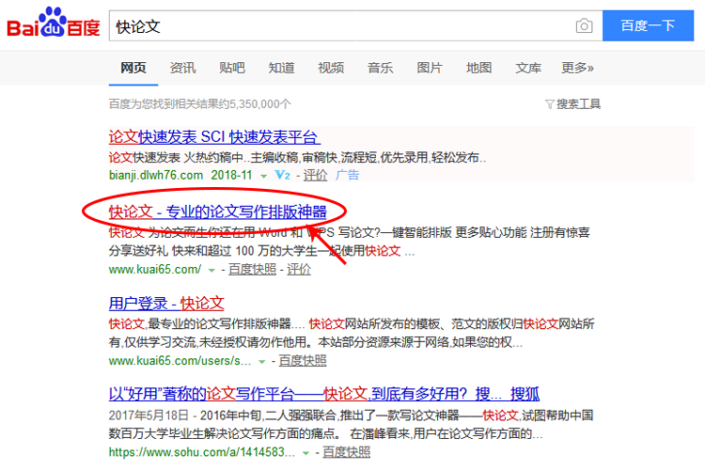Click the 百度为您找到相关结果约5,350,000个 text
Viewport: 705px width, 470px height.
tap(199, 104)
